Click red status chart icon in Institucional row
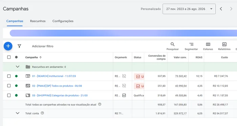This screenshot has width=237, height=126. (x=138, y=77)
